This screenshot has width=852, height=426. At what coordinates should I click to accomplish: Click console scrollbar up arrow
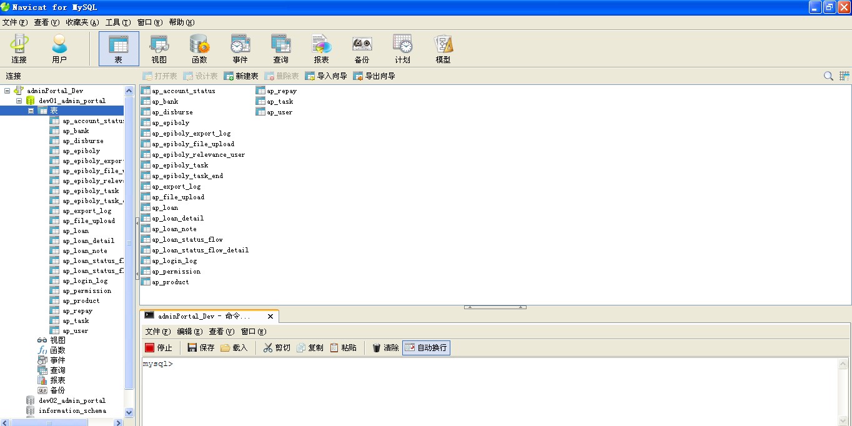coord(844,364)
